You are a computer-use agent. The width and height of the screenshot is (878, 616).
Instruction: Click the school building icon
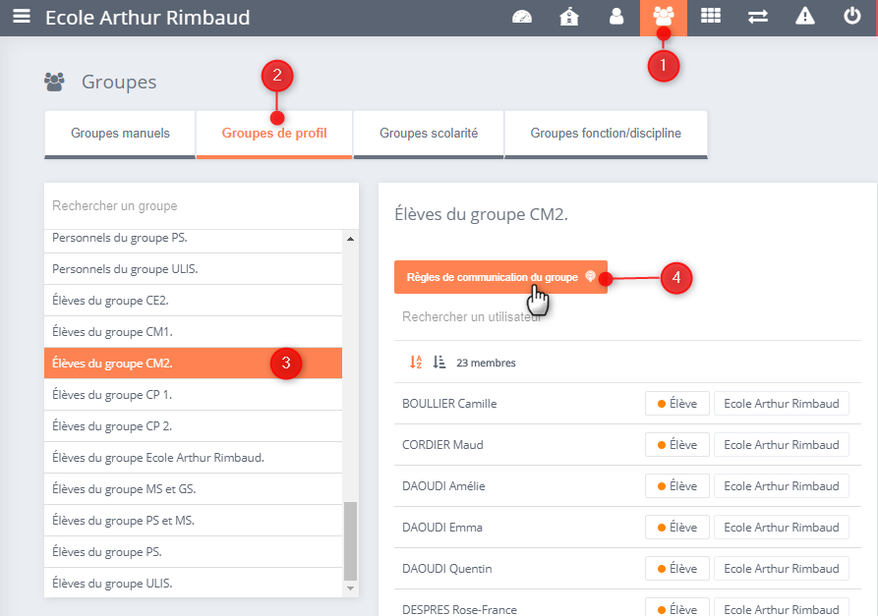click(569, 17)
